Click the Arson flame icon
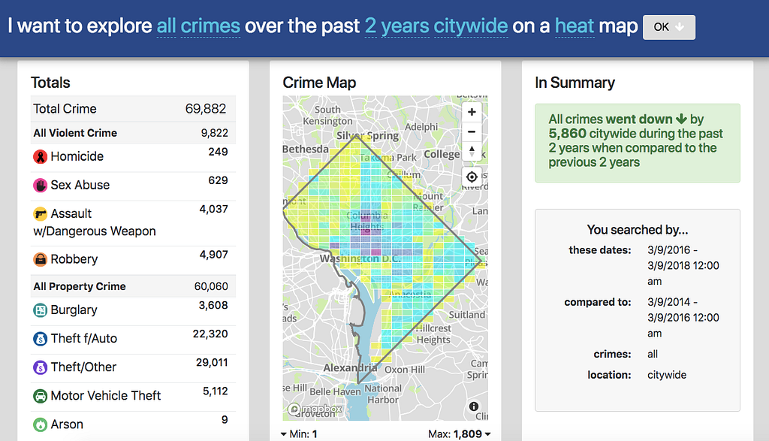 coord(41,424)
